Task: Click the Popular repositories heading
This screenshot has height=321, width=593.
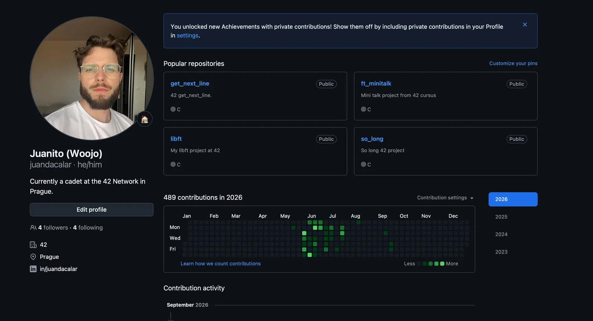Action: [x=194, y=64]
